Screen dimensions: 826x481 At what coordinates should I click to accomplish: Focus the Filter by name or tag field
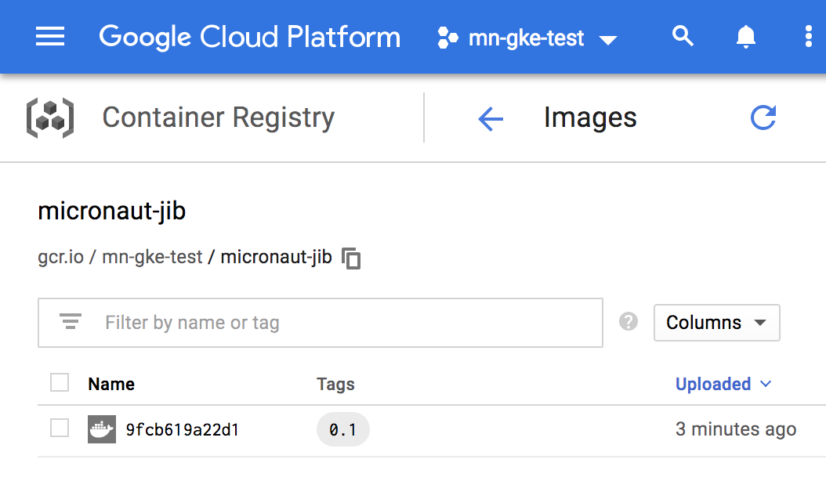(x=345, y=323)
